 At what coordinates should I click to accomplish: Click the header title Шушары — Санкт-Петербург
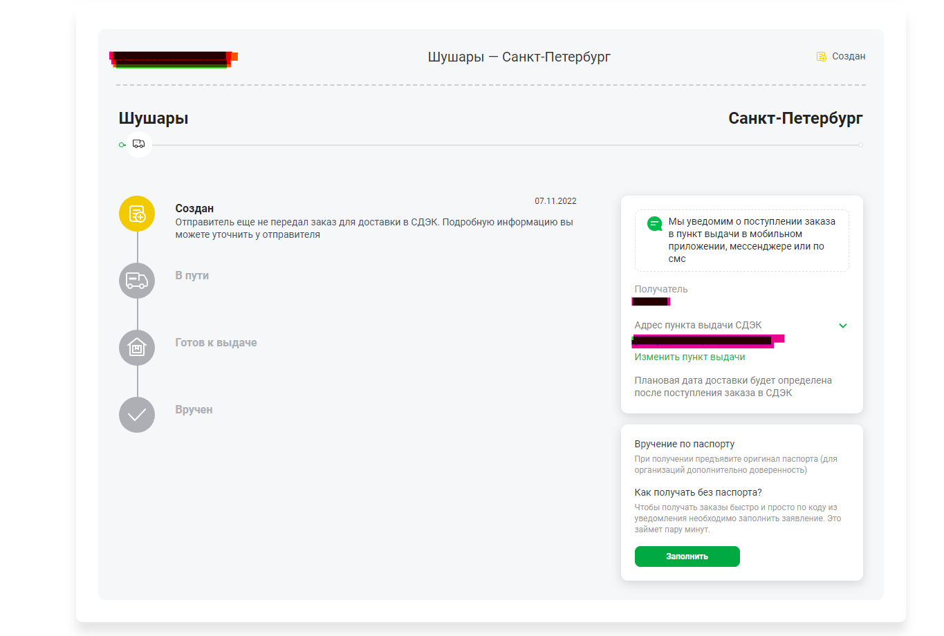[519, 57]
